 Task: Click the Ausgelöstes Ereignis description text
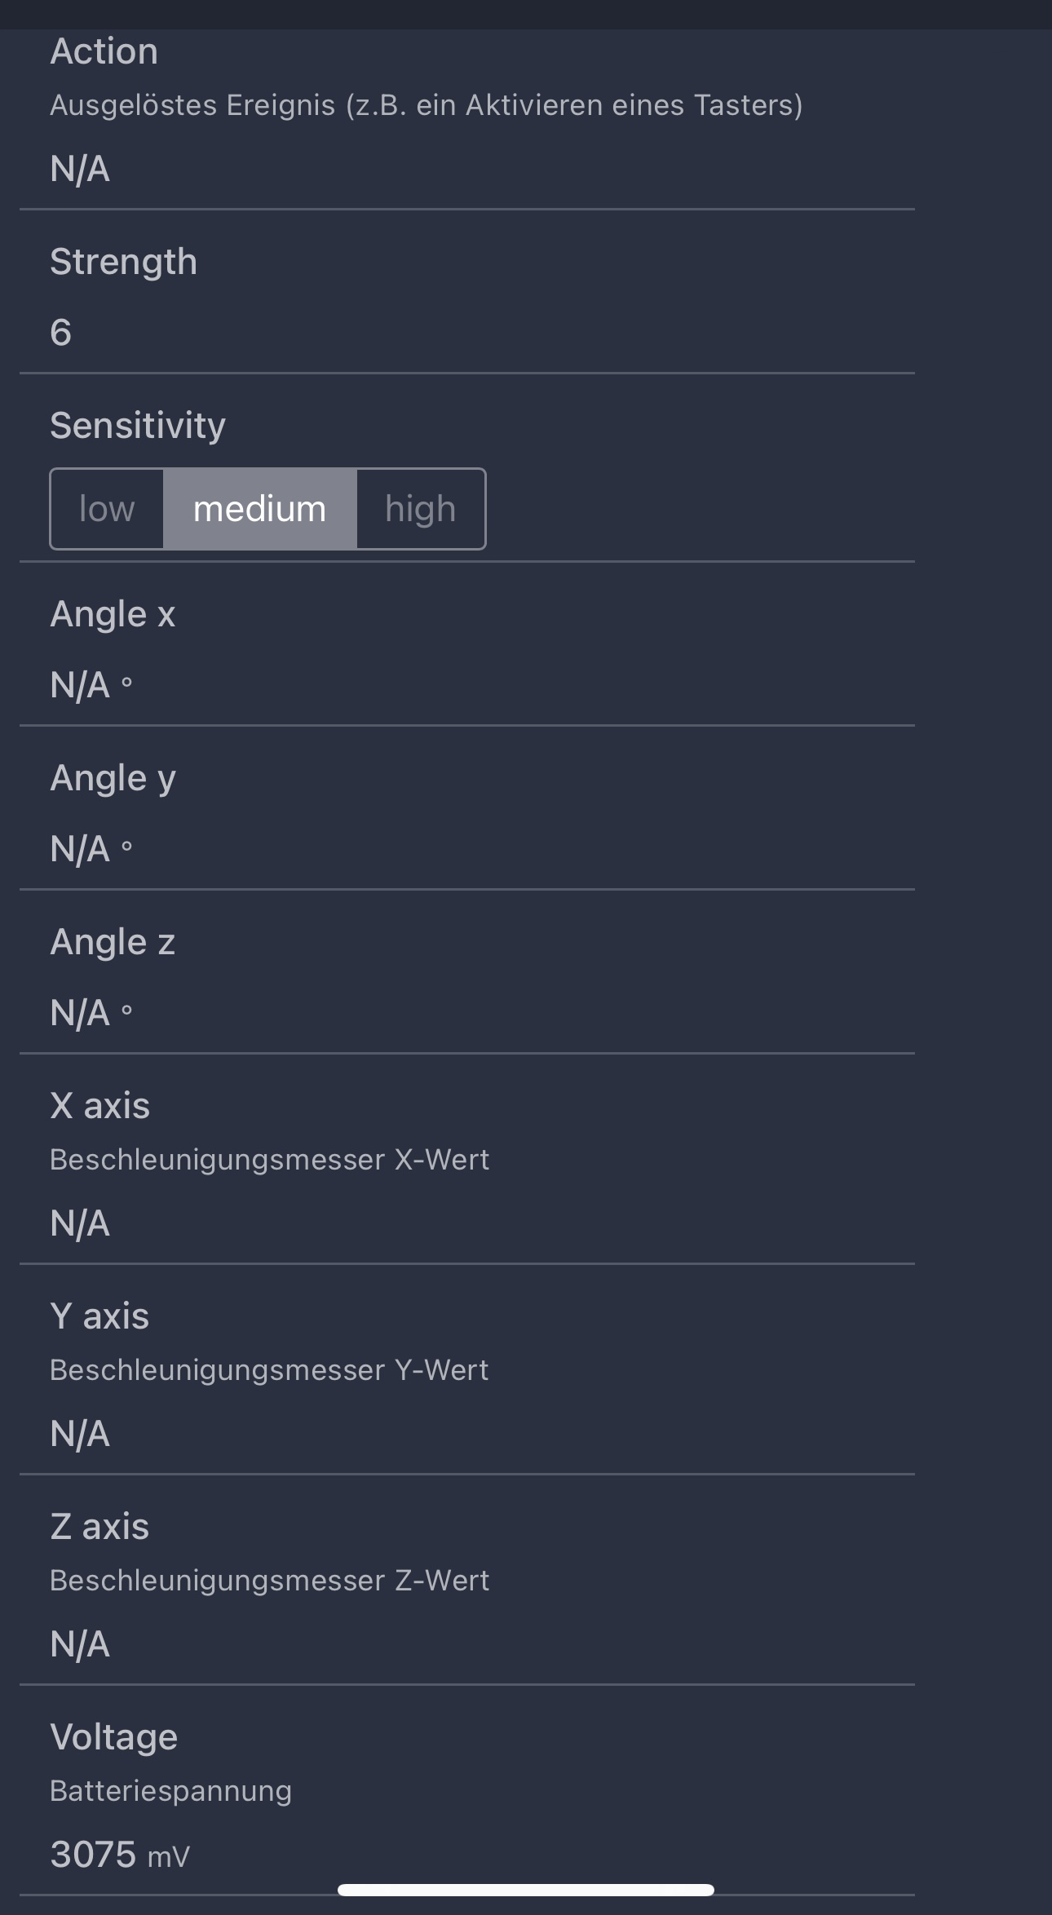[x=426, y=105]
